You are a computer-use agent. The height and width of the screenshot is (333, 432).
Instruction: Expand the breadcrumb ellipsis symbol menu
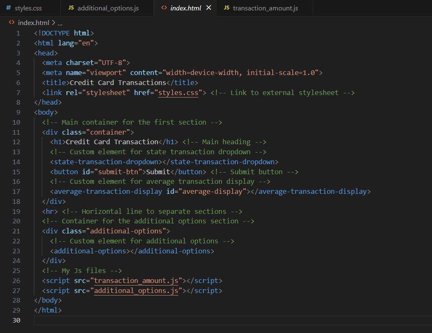click(x=60, y=23)
